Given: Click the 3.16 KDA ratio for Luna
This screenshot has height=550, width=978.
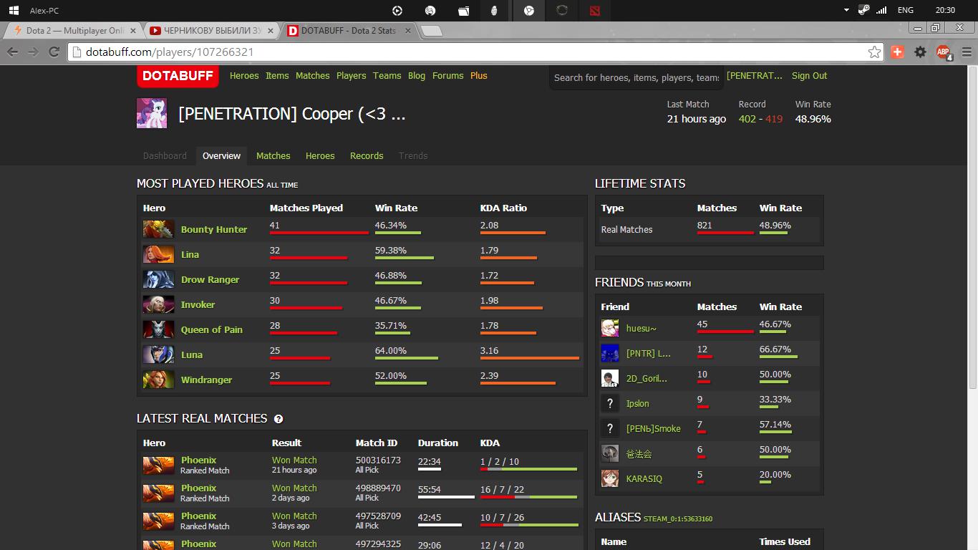Looking at the screenshot, I should click(x=490, y=350).
